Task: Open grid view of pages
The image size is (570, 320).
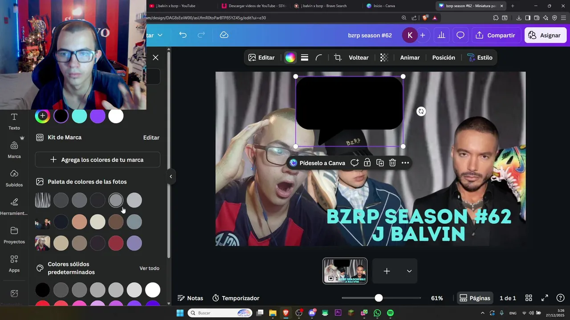Action: tap(529, 298)
